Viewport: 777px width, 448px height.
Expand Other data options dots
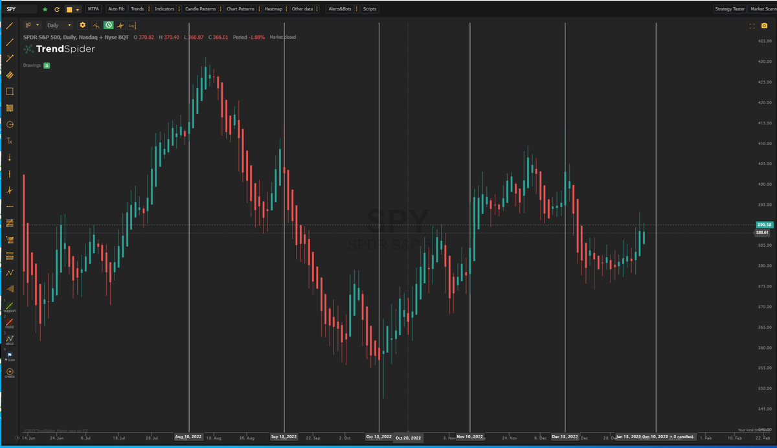tap(317, 9)
